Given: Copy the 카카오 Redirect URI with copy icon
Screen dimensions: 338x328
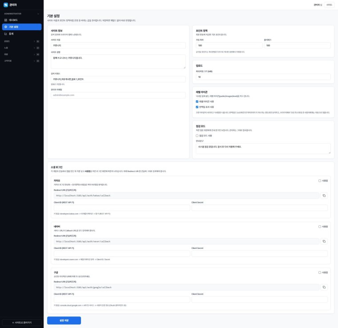Looking at the screenshot, I should coord(324,196).
